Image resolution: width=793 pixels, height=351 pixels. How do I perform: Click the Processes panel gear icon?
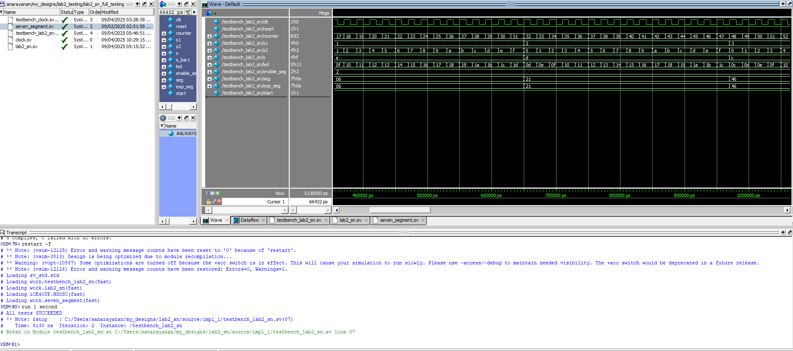163,118
